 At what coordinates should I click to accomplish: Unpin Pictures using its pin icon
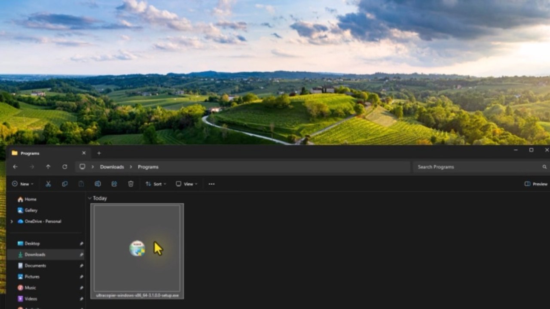click(81, 277)
